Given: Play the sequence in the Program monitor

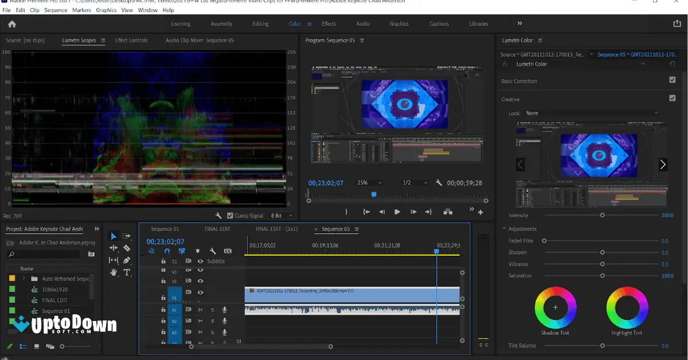Looking at the screenshot, I should [x=397, y=211].
